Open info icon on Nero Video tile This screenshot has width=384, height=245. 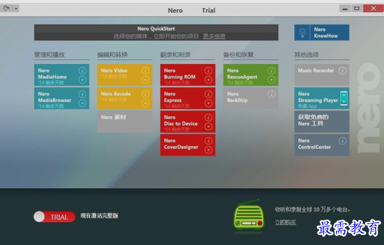(x=145, y=71)
